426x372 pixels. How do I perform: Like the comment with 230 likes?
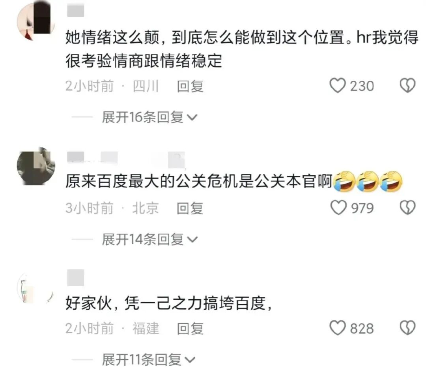[x=337, y=86]
